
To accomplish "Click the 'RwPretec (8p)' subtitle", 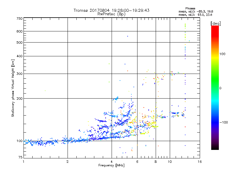I will [x=111, y=14].
